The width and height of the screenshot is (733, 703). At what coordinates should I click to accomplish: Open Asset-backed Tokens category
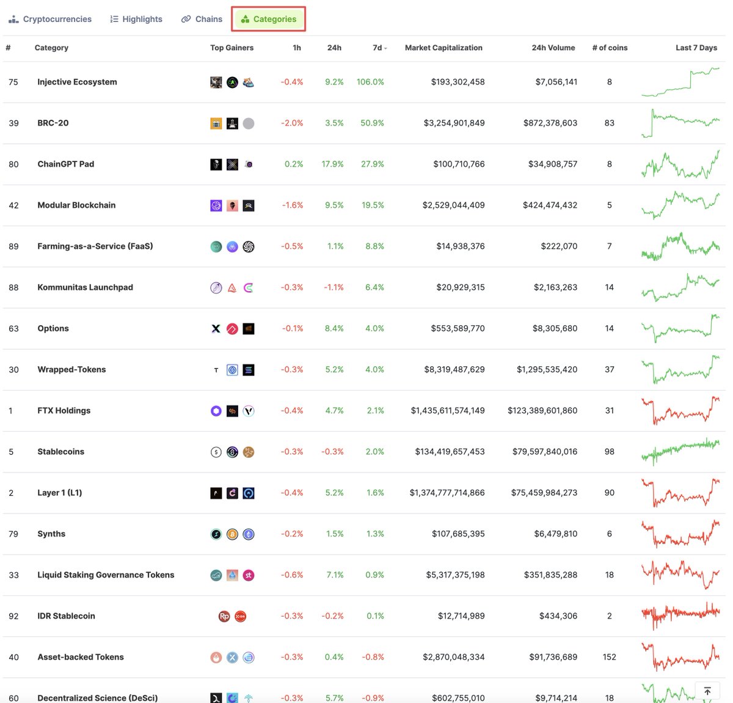pos(81,657)
